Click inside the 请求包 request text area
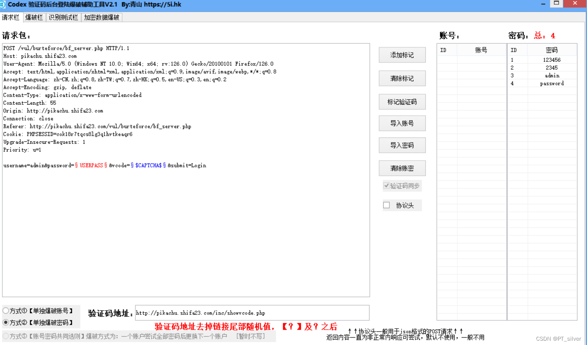The image size is (587, 345). pyautogui.click(x=186, y=170)
